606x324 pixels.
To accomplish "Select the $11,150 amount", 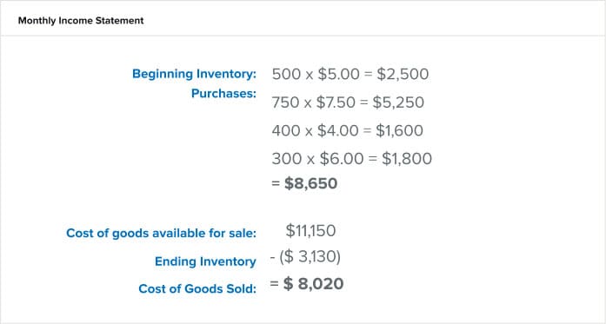I will click(310, 231).
